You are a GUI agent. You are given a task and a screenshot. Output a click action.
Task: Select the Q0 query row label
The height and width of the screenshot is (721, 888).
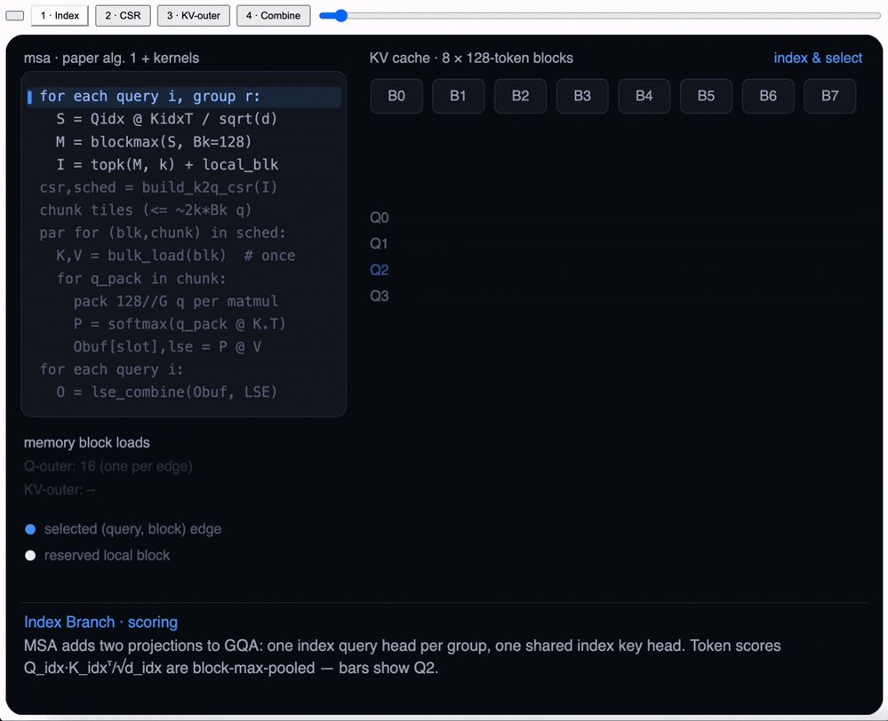coord(380,218)
